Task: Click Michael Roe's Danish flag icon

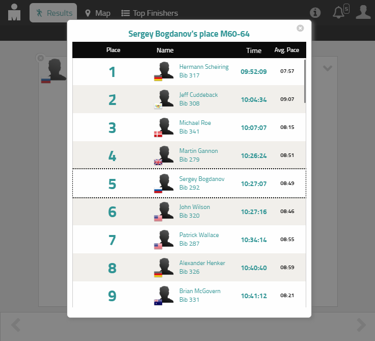Action: pos(158,134)
